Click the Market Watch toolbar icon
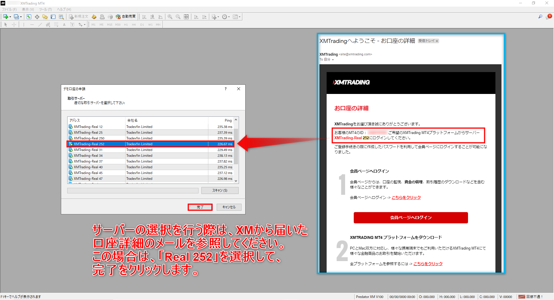Viewport: 554px width, 300px height. pyautogui.click(x=29, y=17)
